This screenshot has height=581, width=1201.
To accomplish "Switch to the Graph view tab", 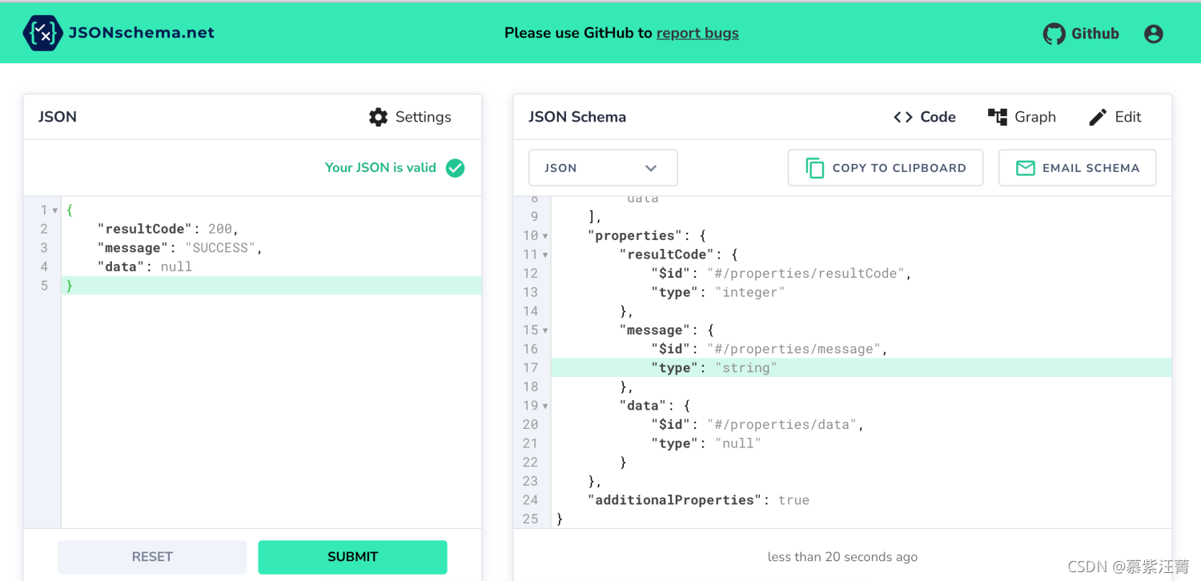I will pos(1022,117).
